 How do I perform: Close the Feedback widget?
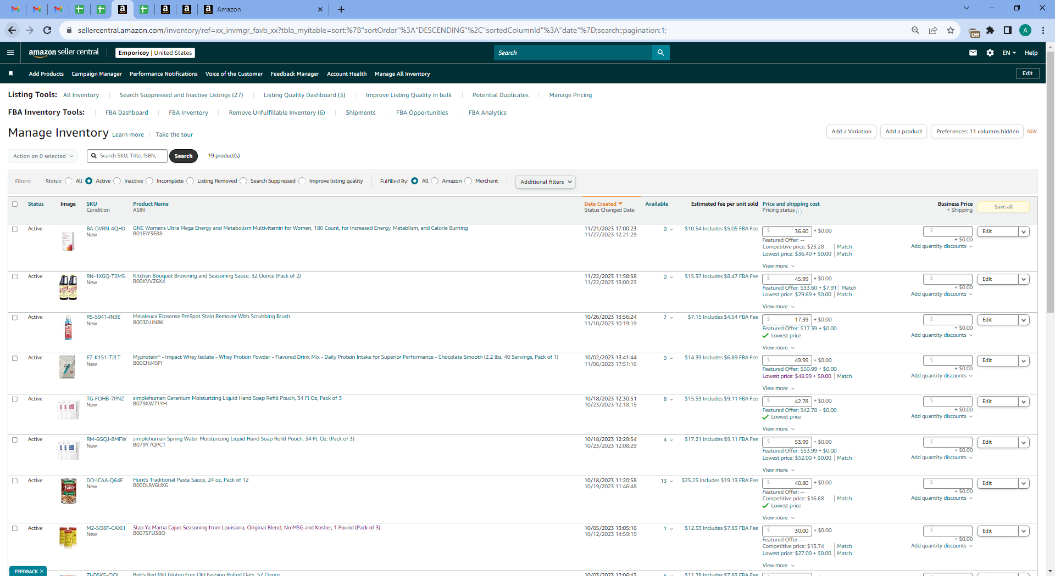(42, 571)
